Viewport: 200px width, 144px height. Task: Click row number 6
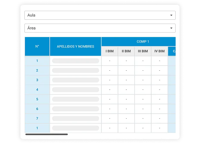coord(37,109)
